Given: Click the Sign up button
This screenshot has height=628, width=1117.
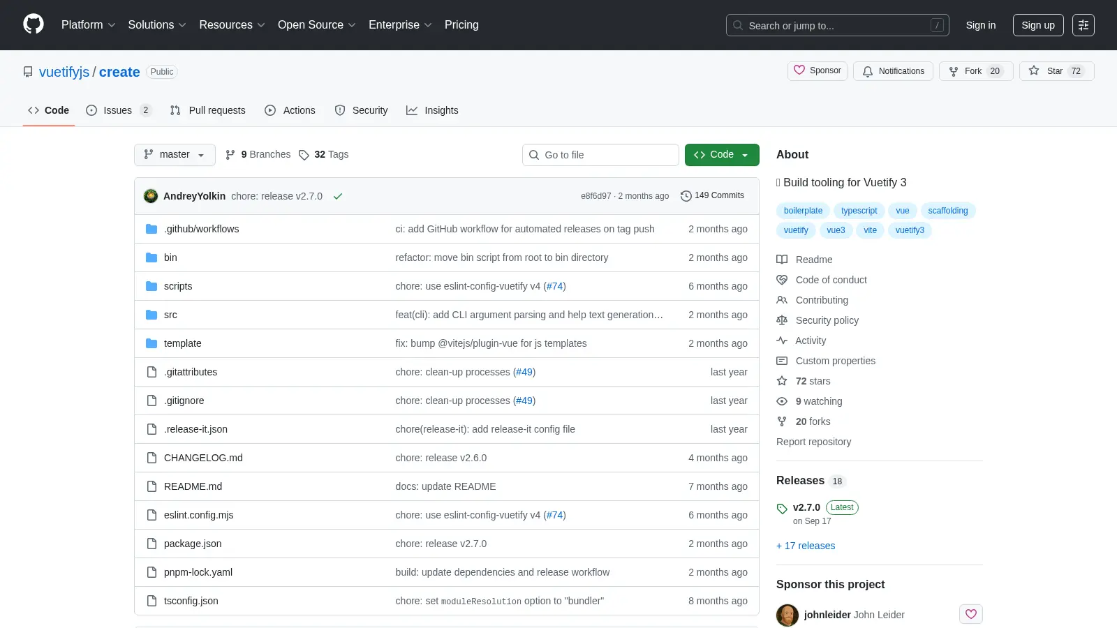Looking at the screenshot, I should coord(1038,25).
